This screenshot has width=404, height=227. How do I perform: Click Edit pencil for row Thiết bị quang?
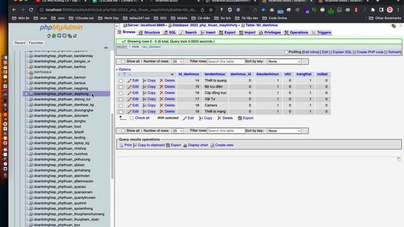pyautogui.click(x=133, y=81)
